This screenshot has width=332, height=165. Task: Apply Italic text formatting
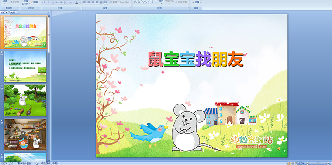[x=48, y=3]
